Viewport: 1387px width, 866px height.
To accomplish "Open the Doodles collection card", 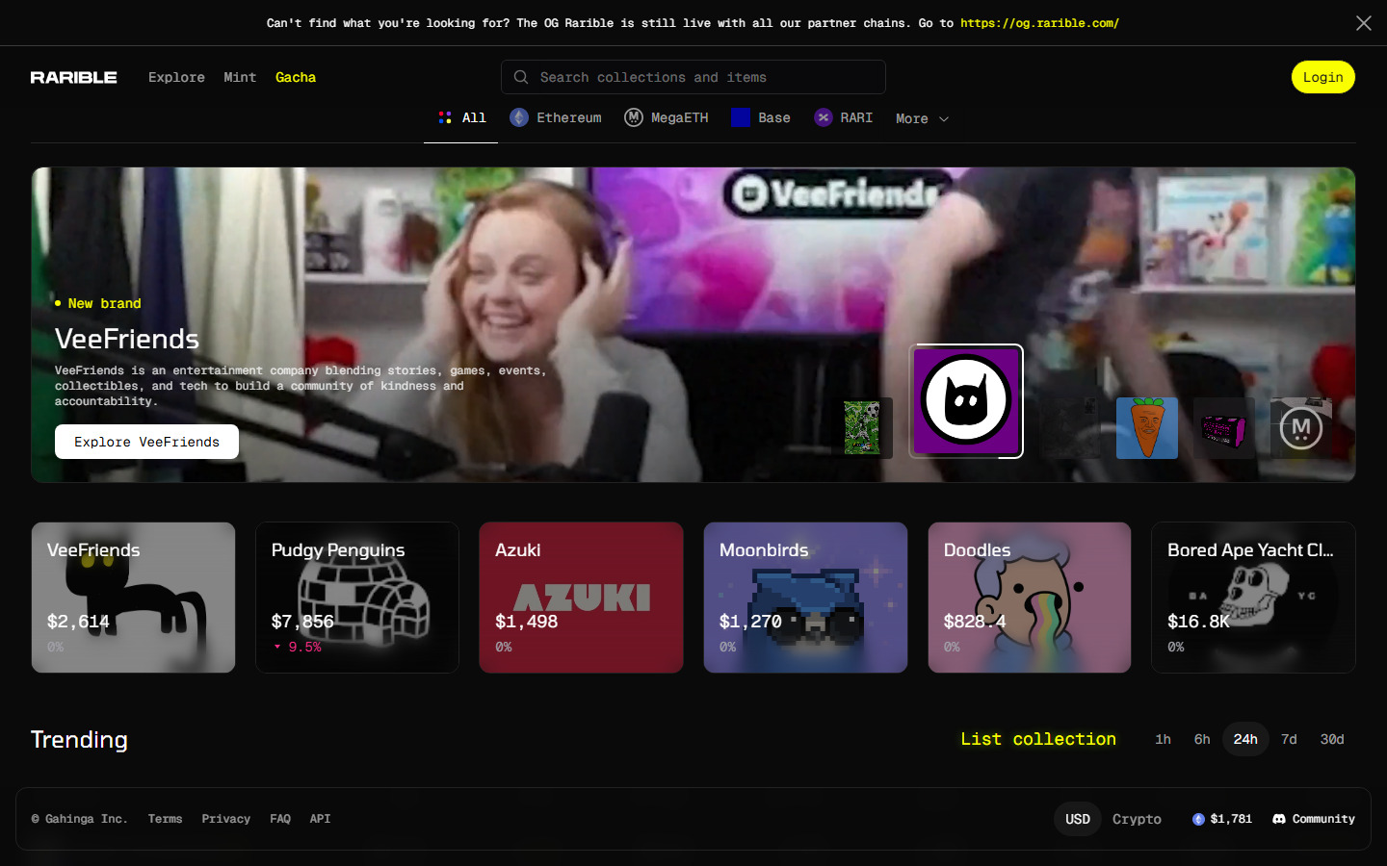I will coord(1030,598).
